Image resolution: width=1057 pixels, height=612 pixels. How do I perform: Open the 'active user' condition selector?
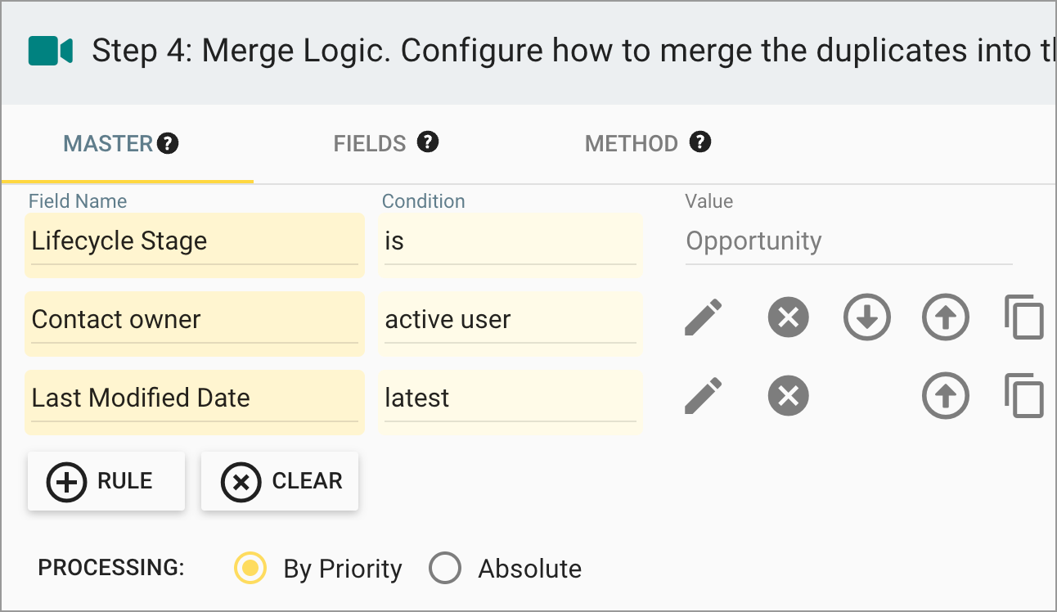coord(511,323)
